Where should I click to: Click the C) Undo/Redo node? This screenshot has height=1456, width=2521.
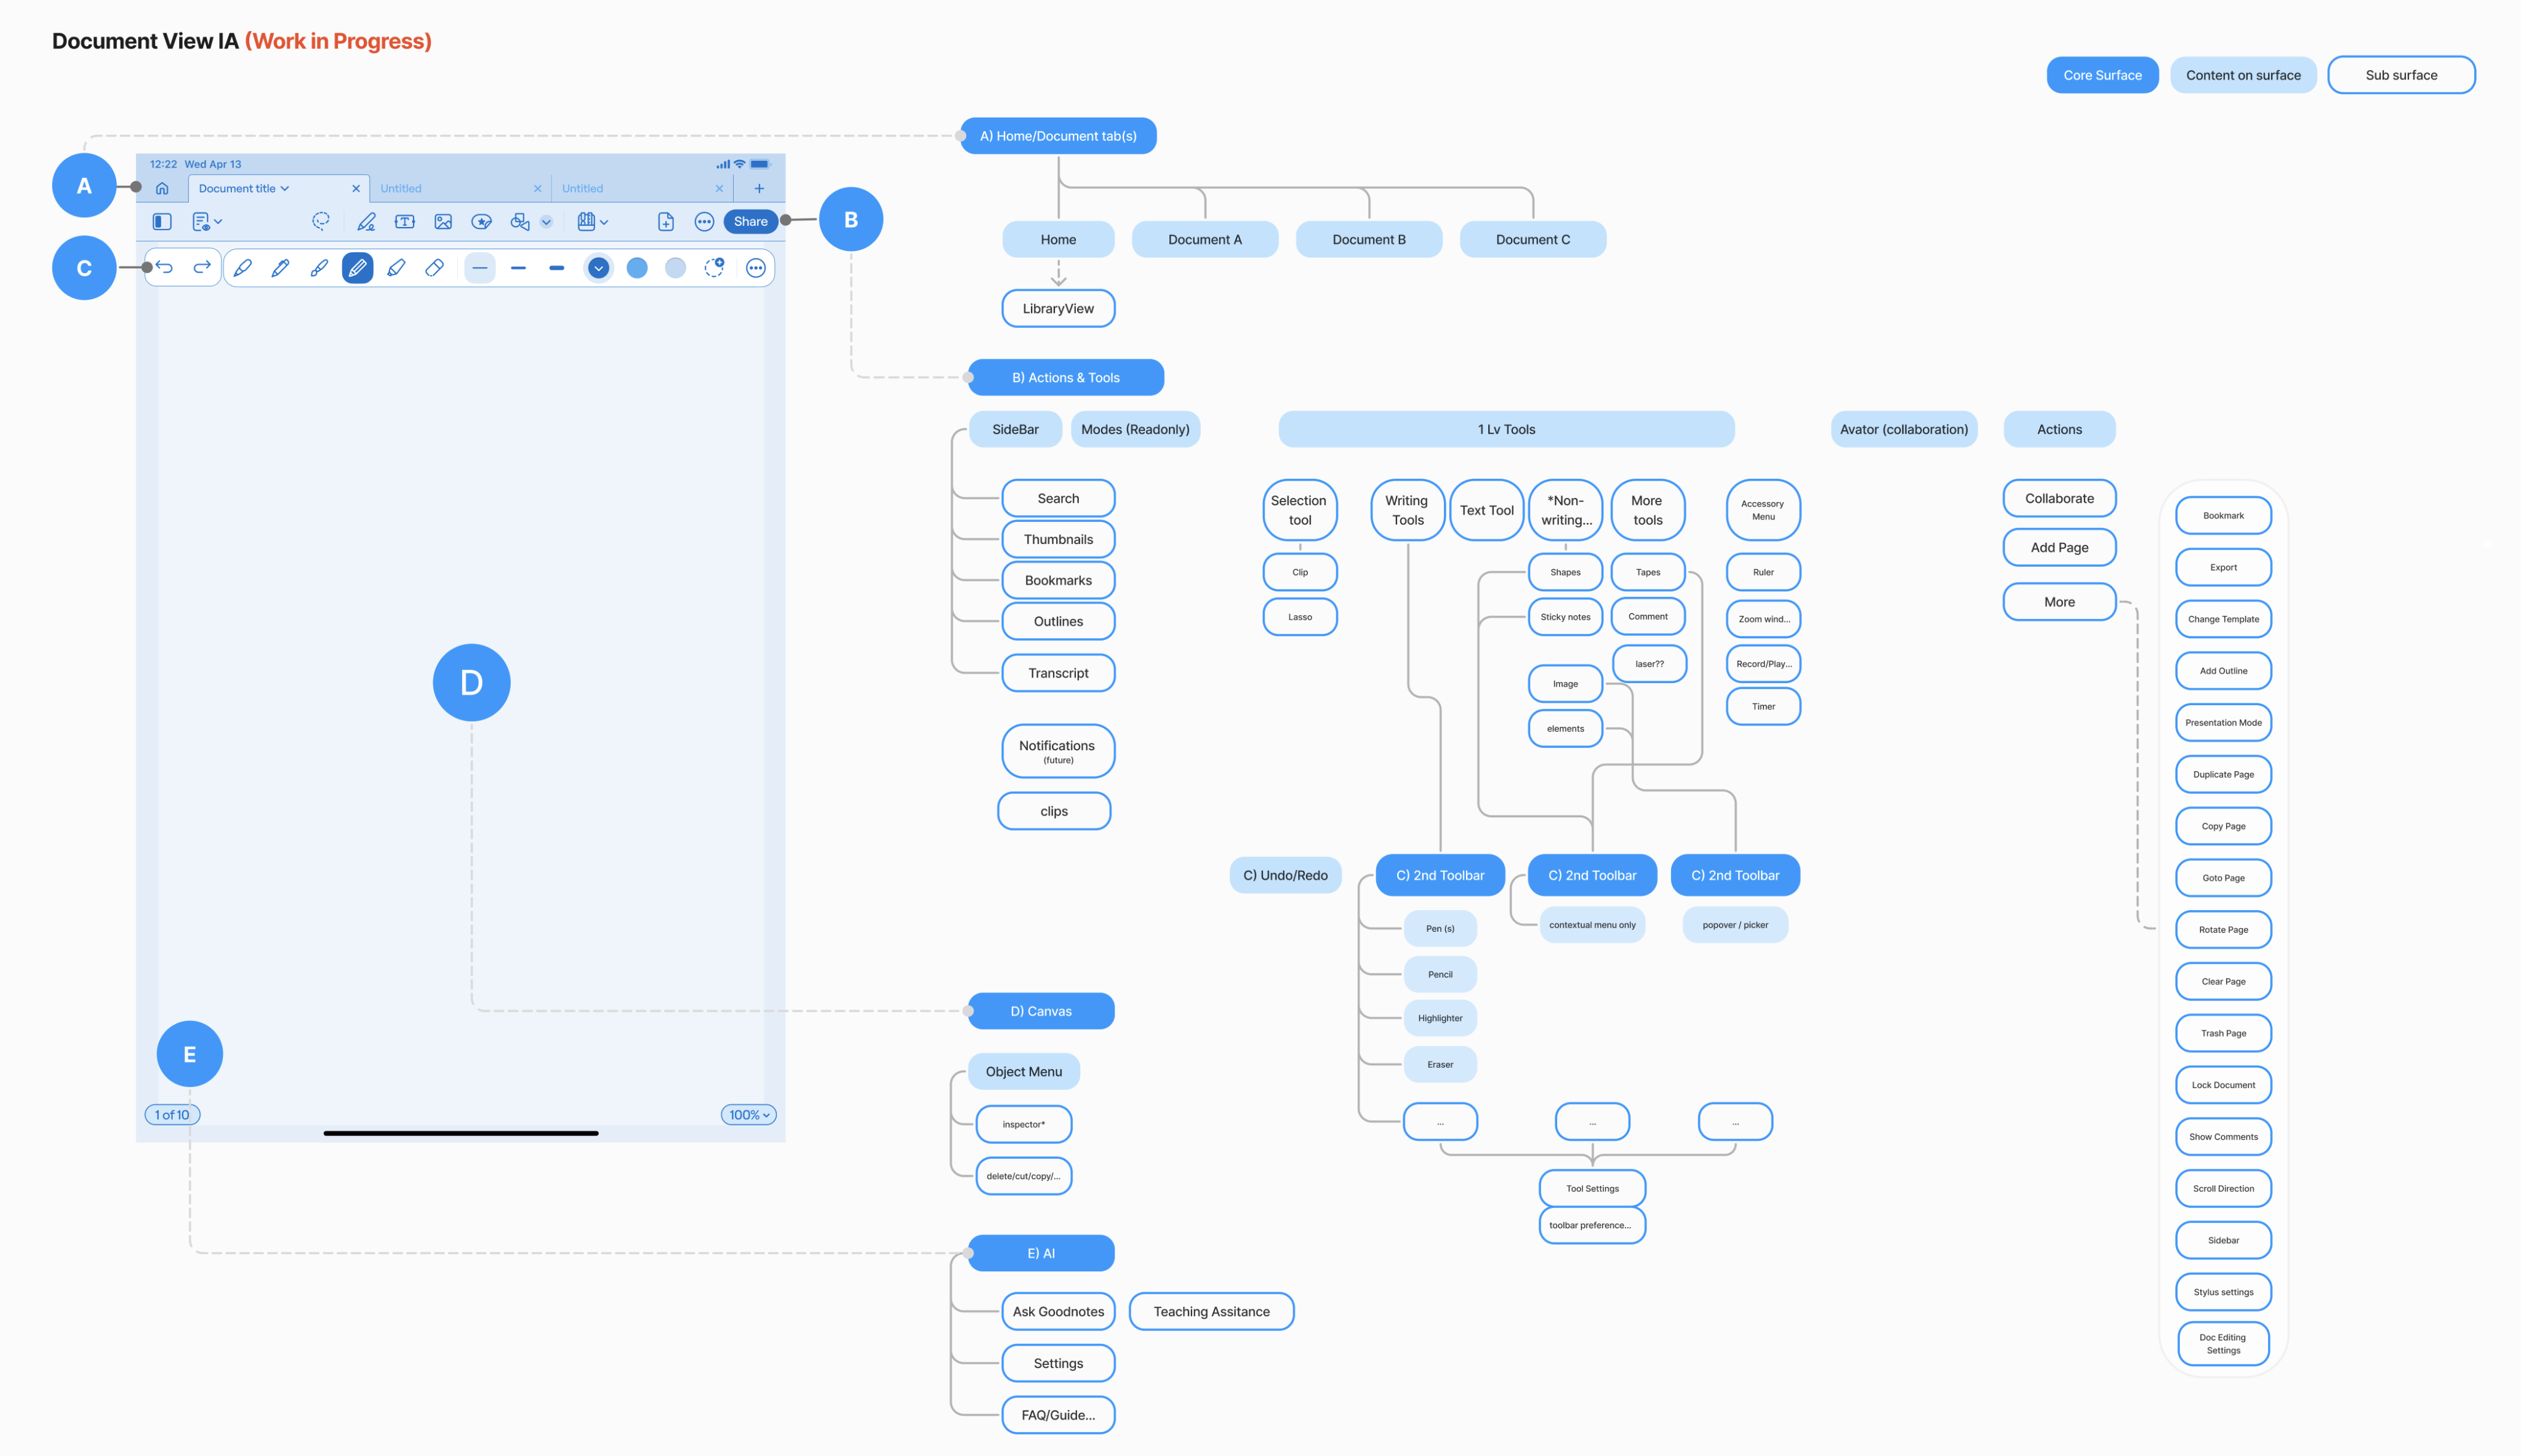click(x=1285, y=875)
